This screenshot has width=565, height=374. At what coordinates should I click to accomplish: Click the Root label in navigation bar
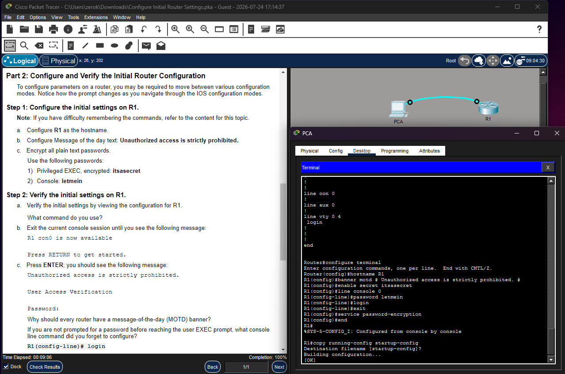(451, 61)
